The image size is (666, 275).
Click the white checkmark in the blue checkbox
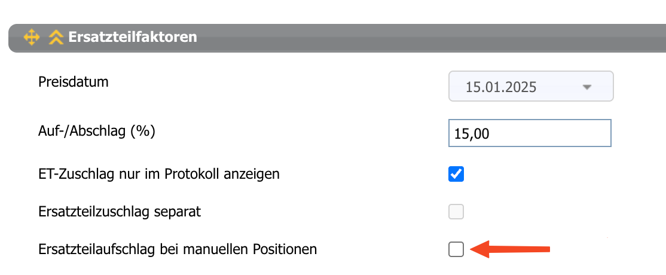[x=456, y=174]
